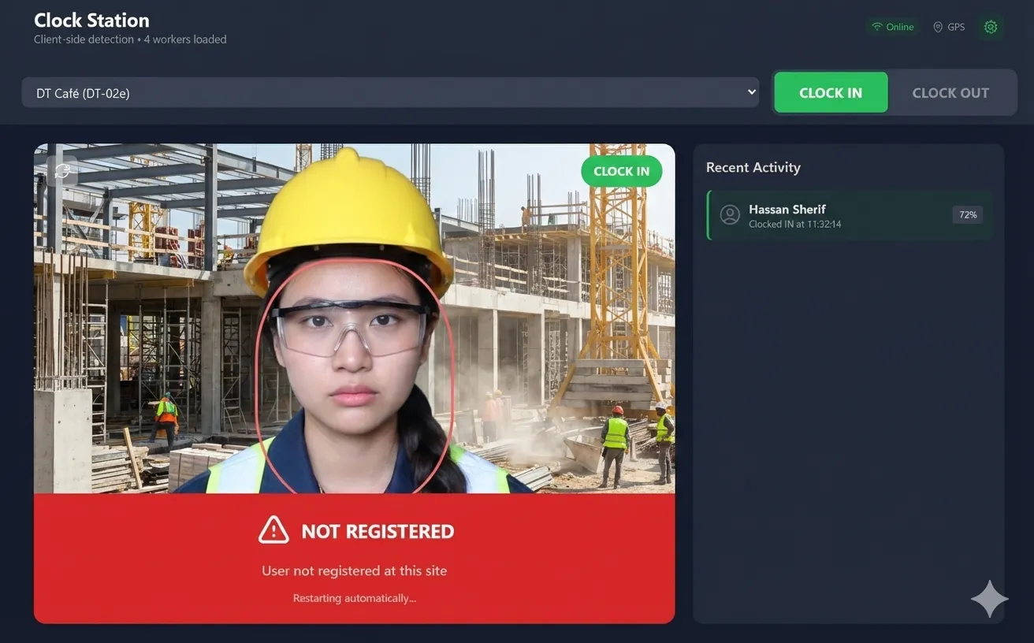The image size is (1034, 643).
Task: Click the warning triangle on the red banner
Action: click(273, 530)
